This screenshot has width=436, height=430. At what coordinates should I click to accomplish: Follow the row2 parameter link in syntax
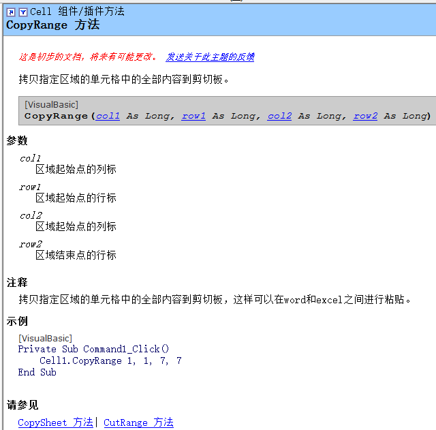[365, 116]
